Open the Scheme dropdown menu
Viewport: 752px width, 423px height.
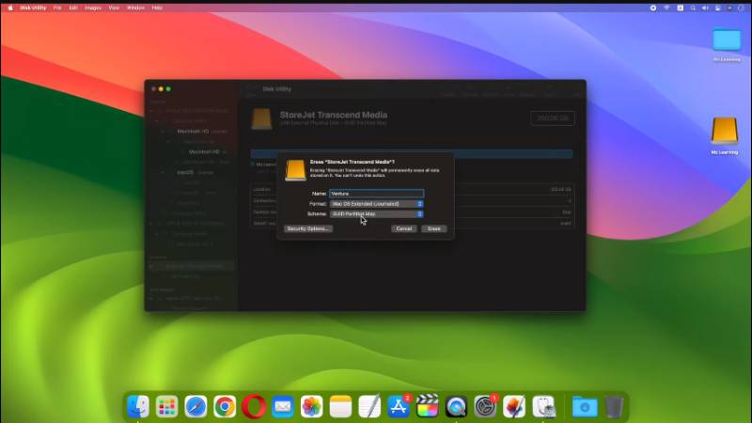point(376,213)
